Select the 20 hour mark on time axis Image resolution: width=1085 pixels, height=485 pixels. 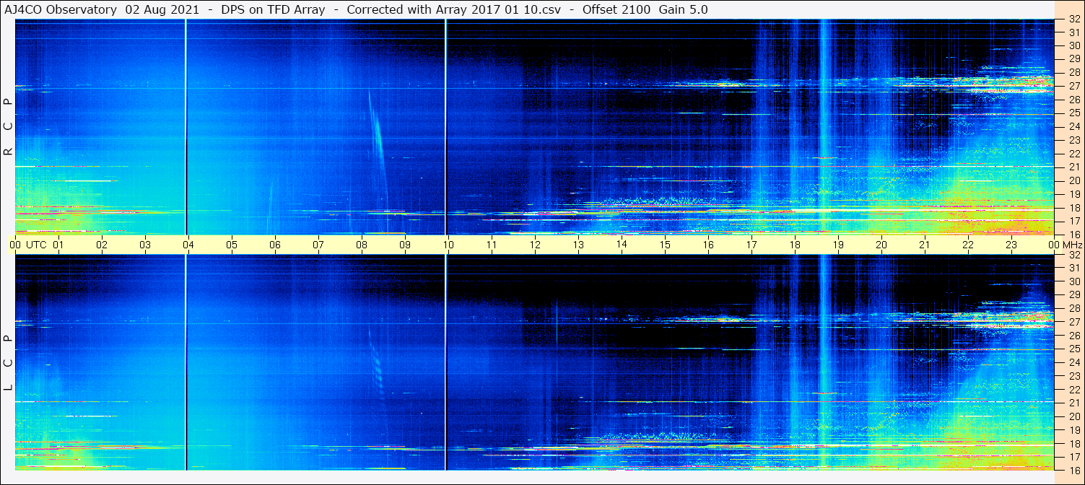(881, 245)
